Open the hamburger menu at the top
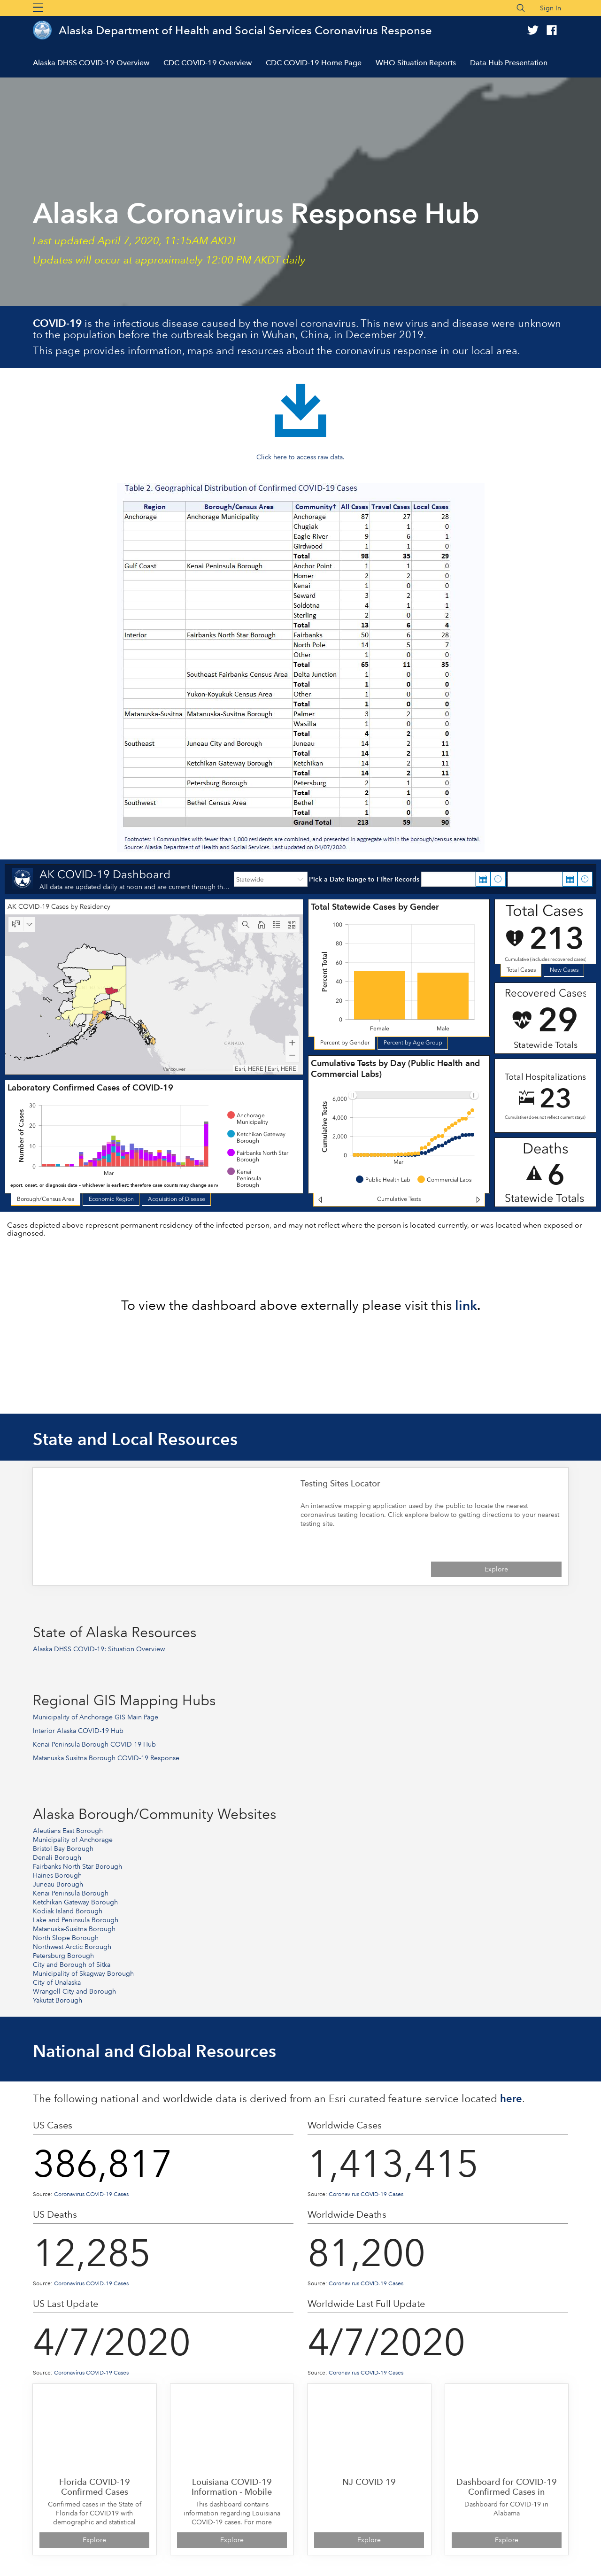 [38, 7]
